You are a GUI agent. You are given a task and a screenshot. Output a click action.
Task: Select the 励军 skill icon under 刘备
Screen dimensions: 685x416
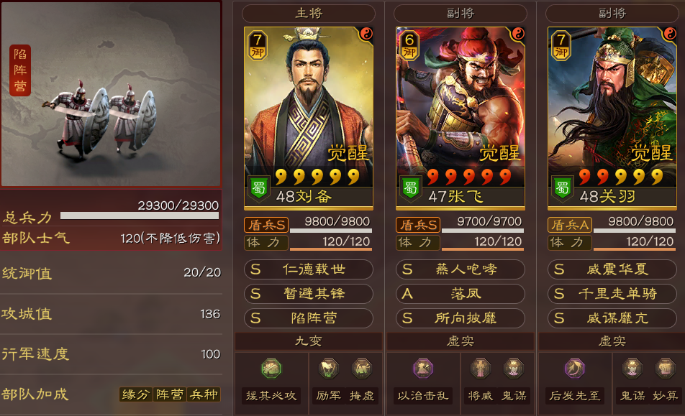click(x=329, y=369)
